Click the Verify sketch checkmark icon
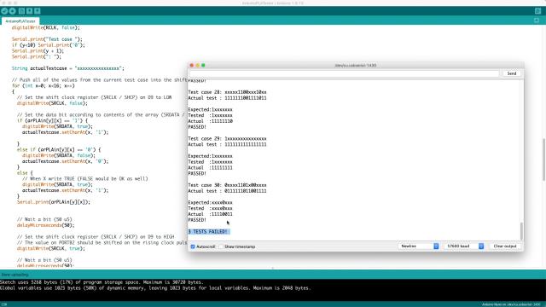The width and height of the screenshot is (546, 307). coord(4,11)
